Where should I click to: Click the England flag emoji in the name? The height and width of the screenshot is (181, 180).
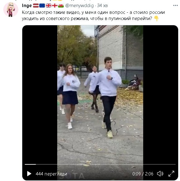[55, 6]
